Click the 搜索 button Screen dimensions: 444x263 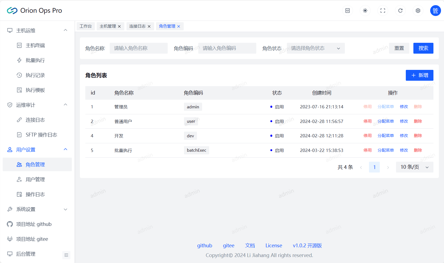coord(423,48)
